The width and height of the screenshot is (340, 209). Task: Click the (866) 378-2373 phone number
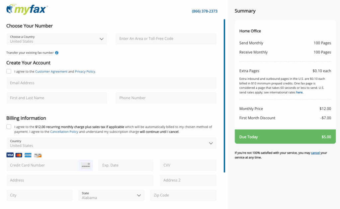[x=205, y=11]
